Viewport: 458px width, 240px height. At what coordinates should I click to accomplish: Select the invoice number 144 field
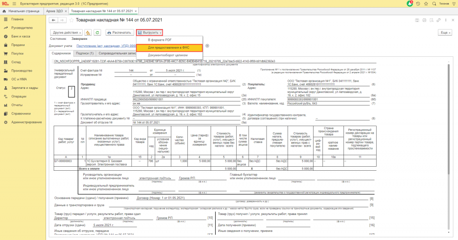131,70
